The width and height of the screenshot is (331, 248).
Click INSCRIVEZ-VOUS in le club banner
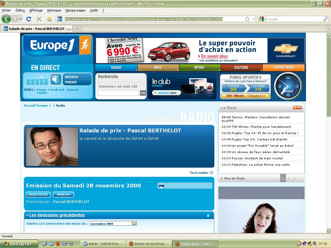point(166,93)
